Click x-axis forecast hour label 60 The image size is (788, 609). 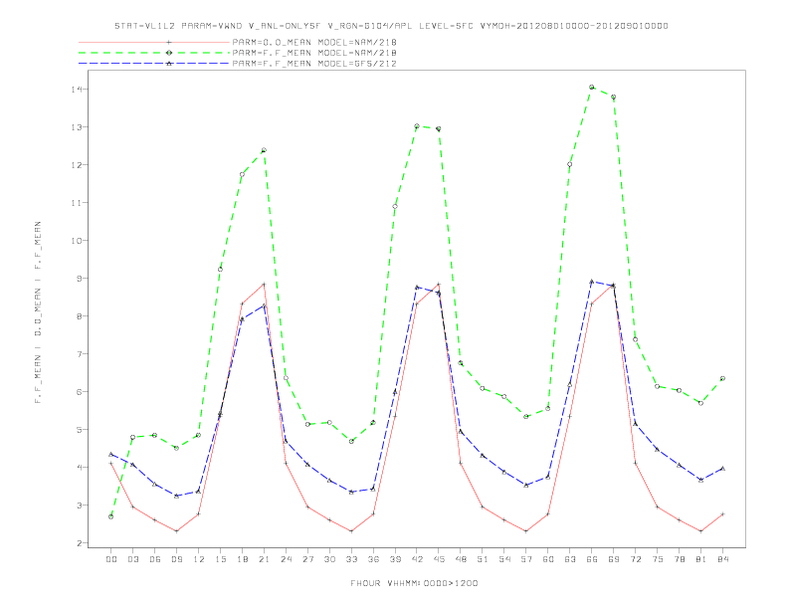coord(548,559)
